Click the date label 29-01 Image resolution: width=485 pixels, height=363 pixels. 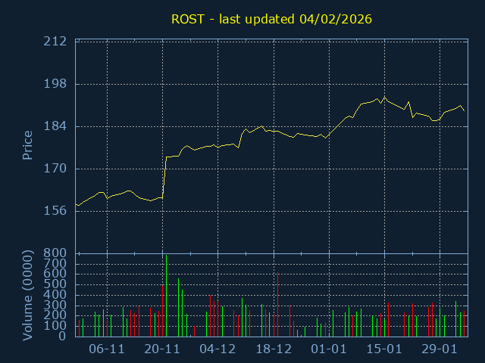[x=440, y=349]
